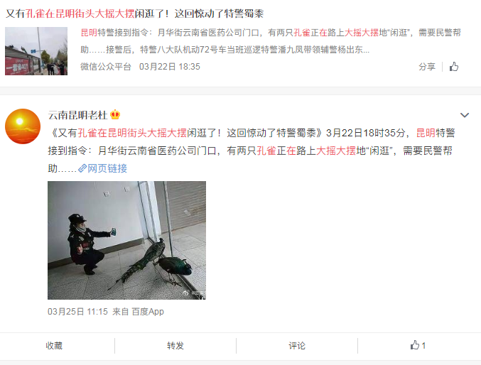Click post timestamp 03月25日 11:15
The image size is (481, 365).
click(77, 312)
